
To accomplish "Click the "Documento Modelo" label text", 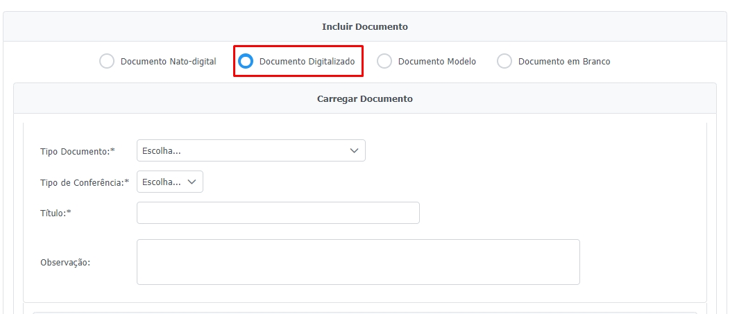I will pos(436,61).
